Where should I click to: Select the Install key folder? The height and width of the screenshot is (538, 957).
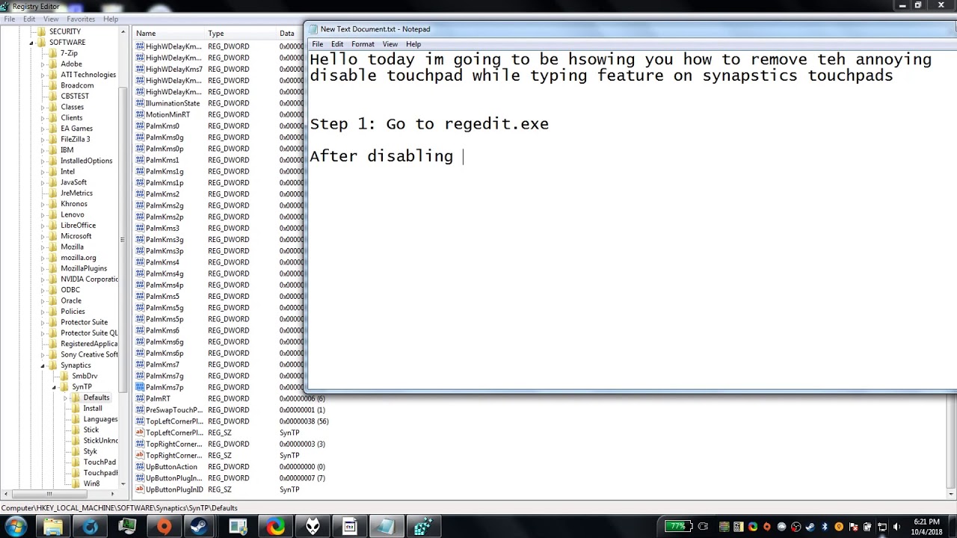tap(93, 408)
